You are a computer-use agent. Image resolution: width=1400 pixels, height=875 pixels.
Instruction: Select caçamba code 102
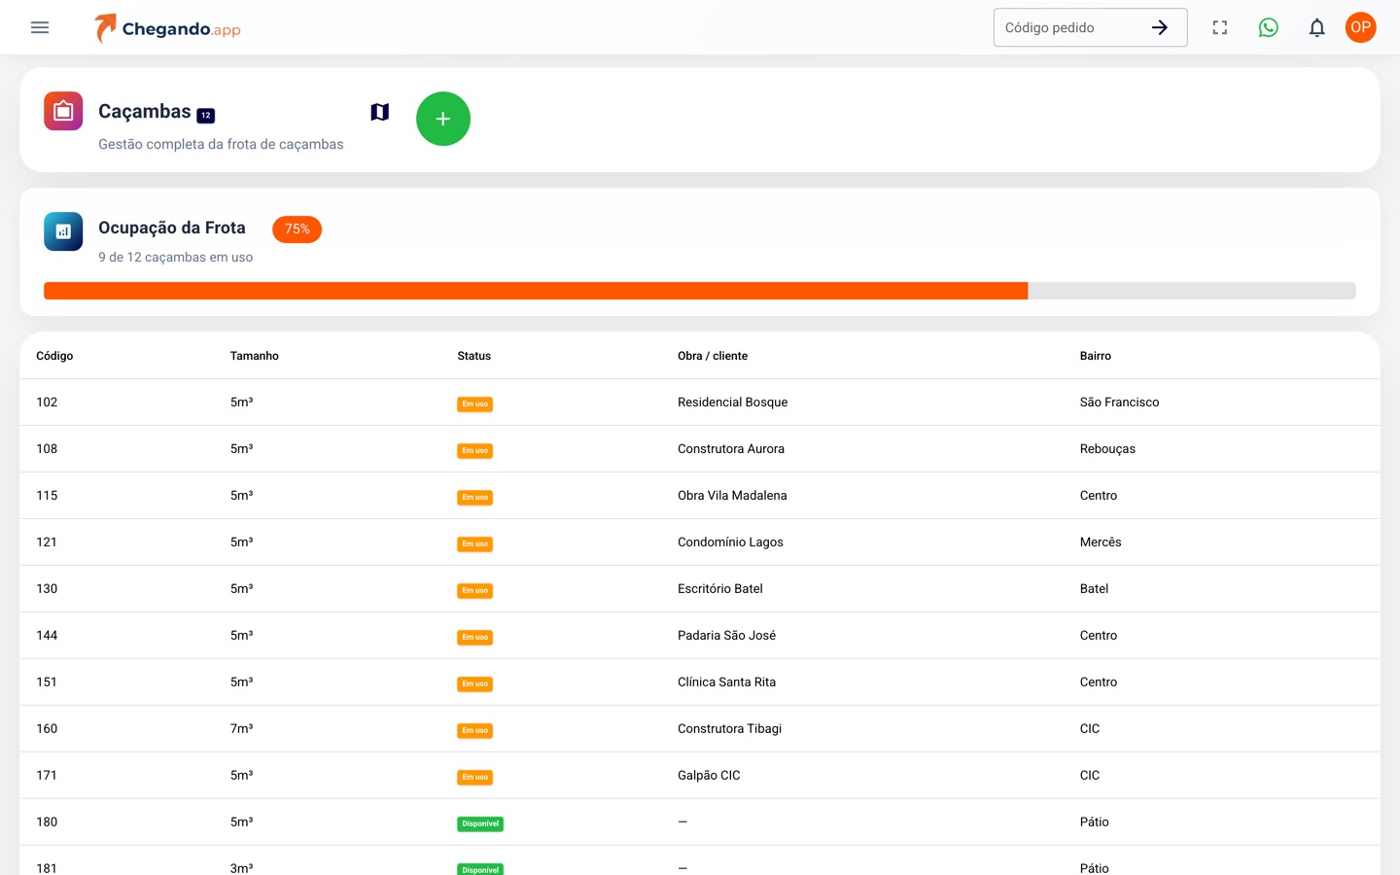tap(47, 402)
